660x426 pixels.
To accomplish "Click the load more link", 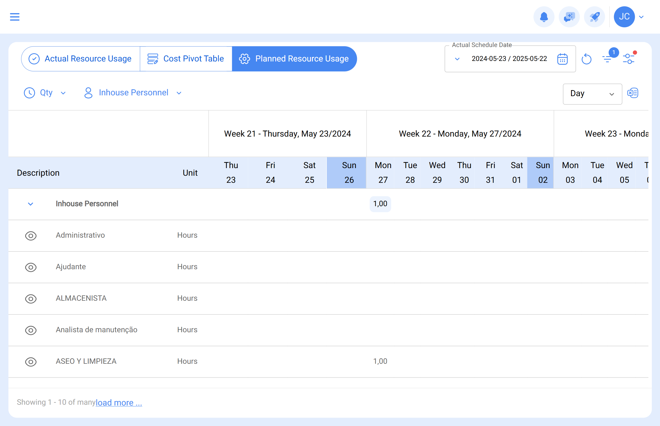I will 119,402.
